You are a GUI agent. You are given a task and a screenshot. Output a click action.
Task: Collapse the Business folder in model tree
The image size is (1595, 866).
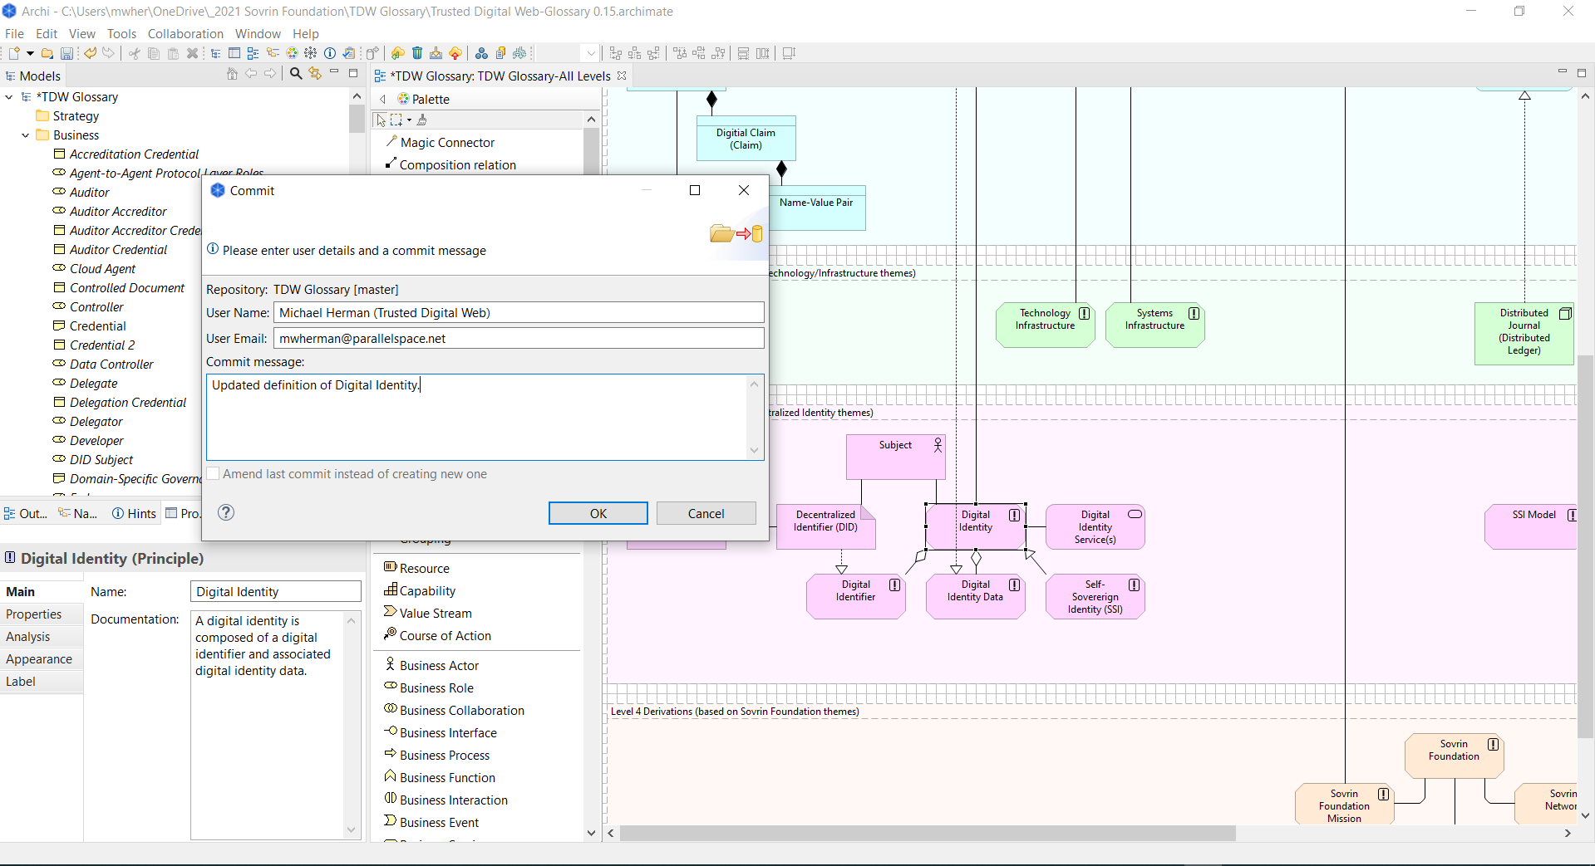point(26,135)
